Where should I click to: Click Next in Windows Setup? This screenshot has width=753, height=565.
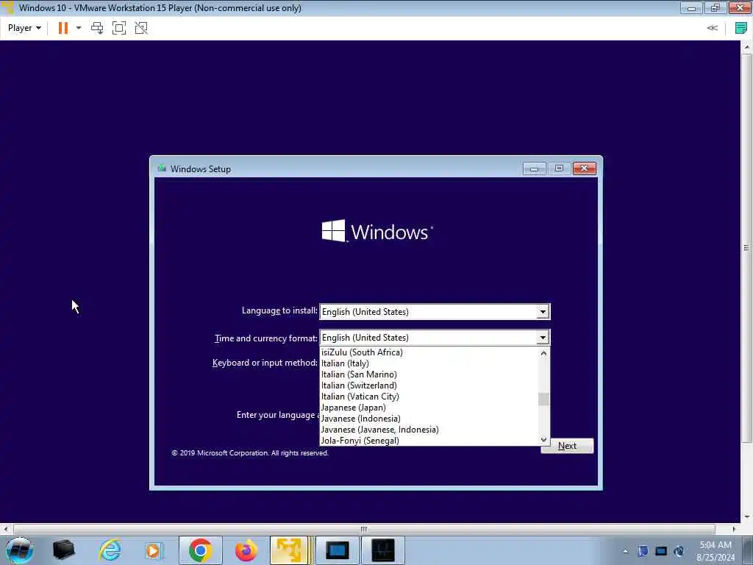[567, 446]
